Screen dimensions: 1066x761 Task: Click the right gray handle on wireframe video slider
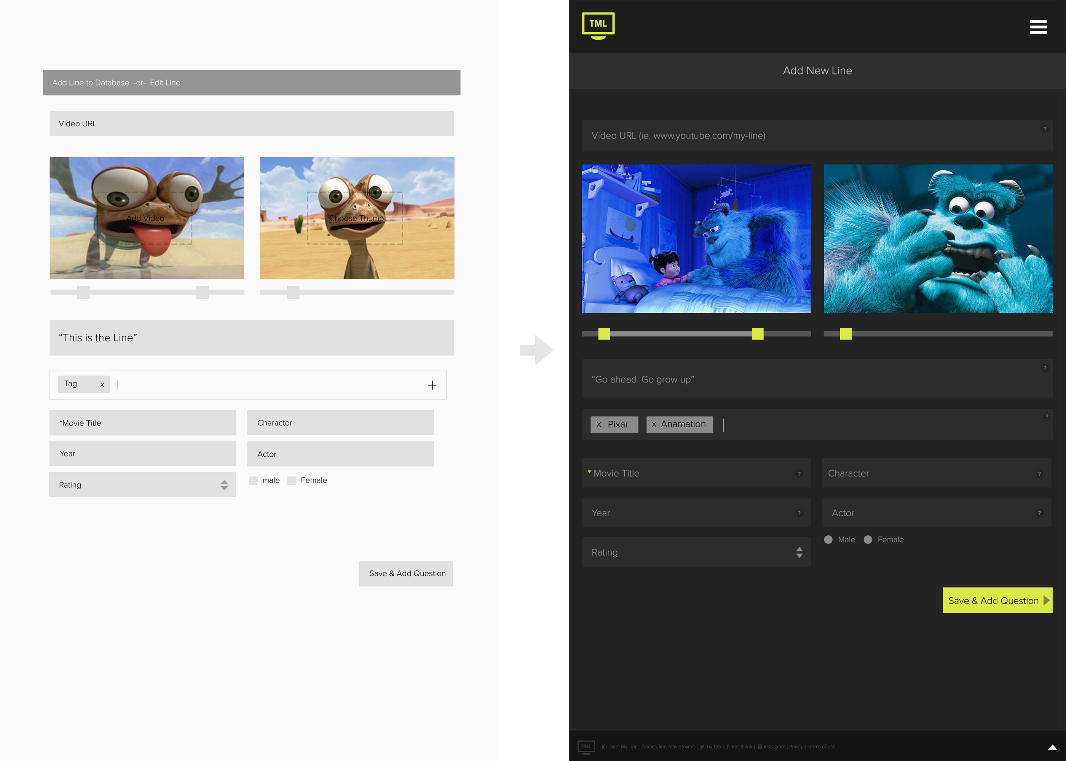(203, 292)
